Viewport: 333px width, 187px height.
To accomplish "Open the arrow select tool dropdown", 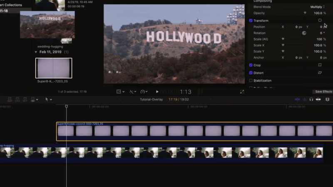I will pos(48,99).
